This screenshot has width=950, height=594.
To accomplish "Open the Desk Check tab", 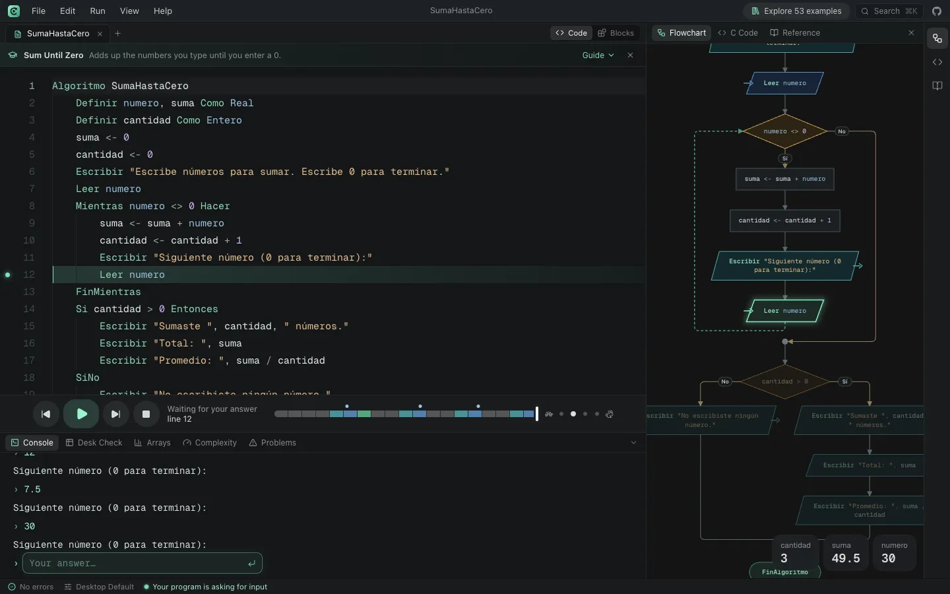I will [x=94, y=443].
